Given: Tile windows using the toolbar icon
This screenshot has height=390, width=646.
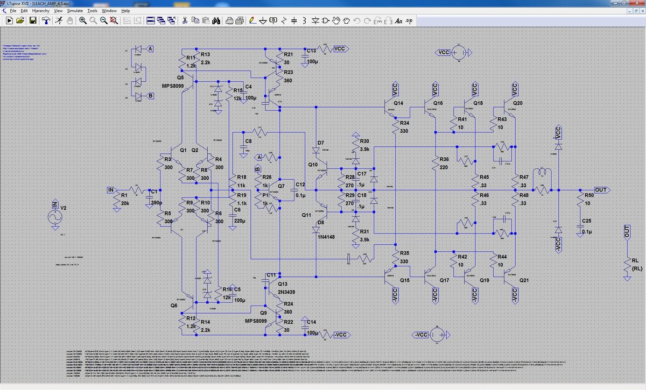Looking at the screenshot, I should coord(151,20).
